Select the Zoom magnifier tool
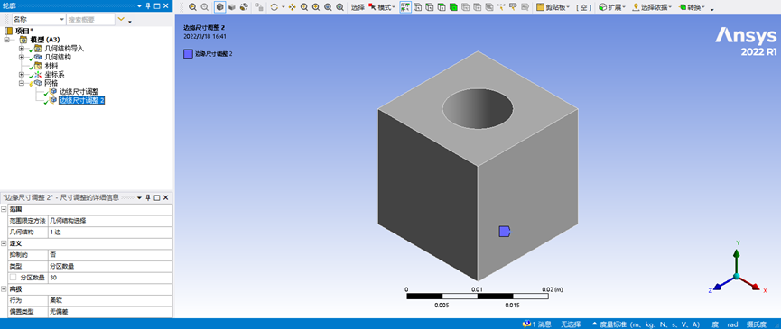 304,7
